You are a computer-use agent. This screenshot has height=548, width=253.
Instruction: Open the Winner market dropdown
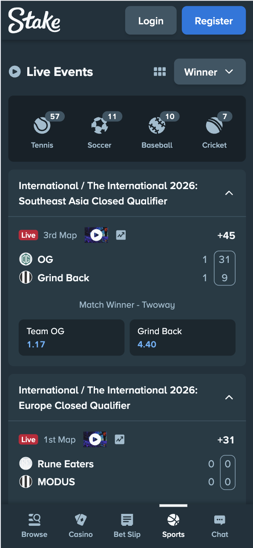(210, 72)
